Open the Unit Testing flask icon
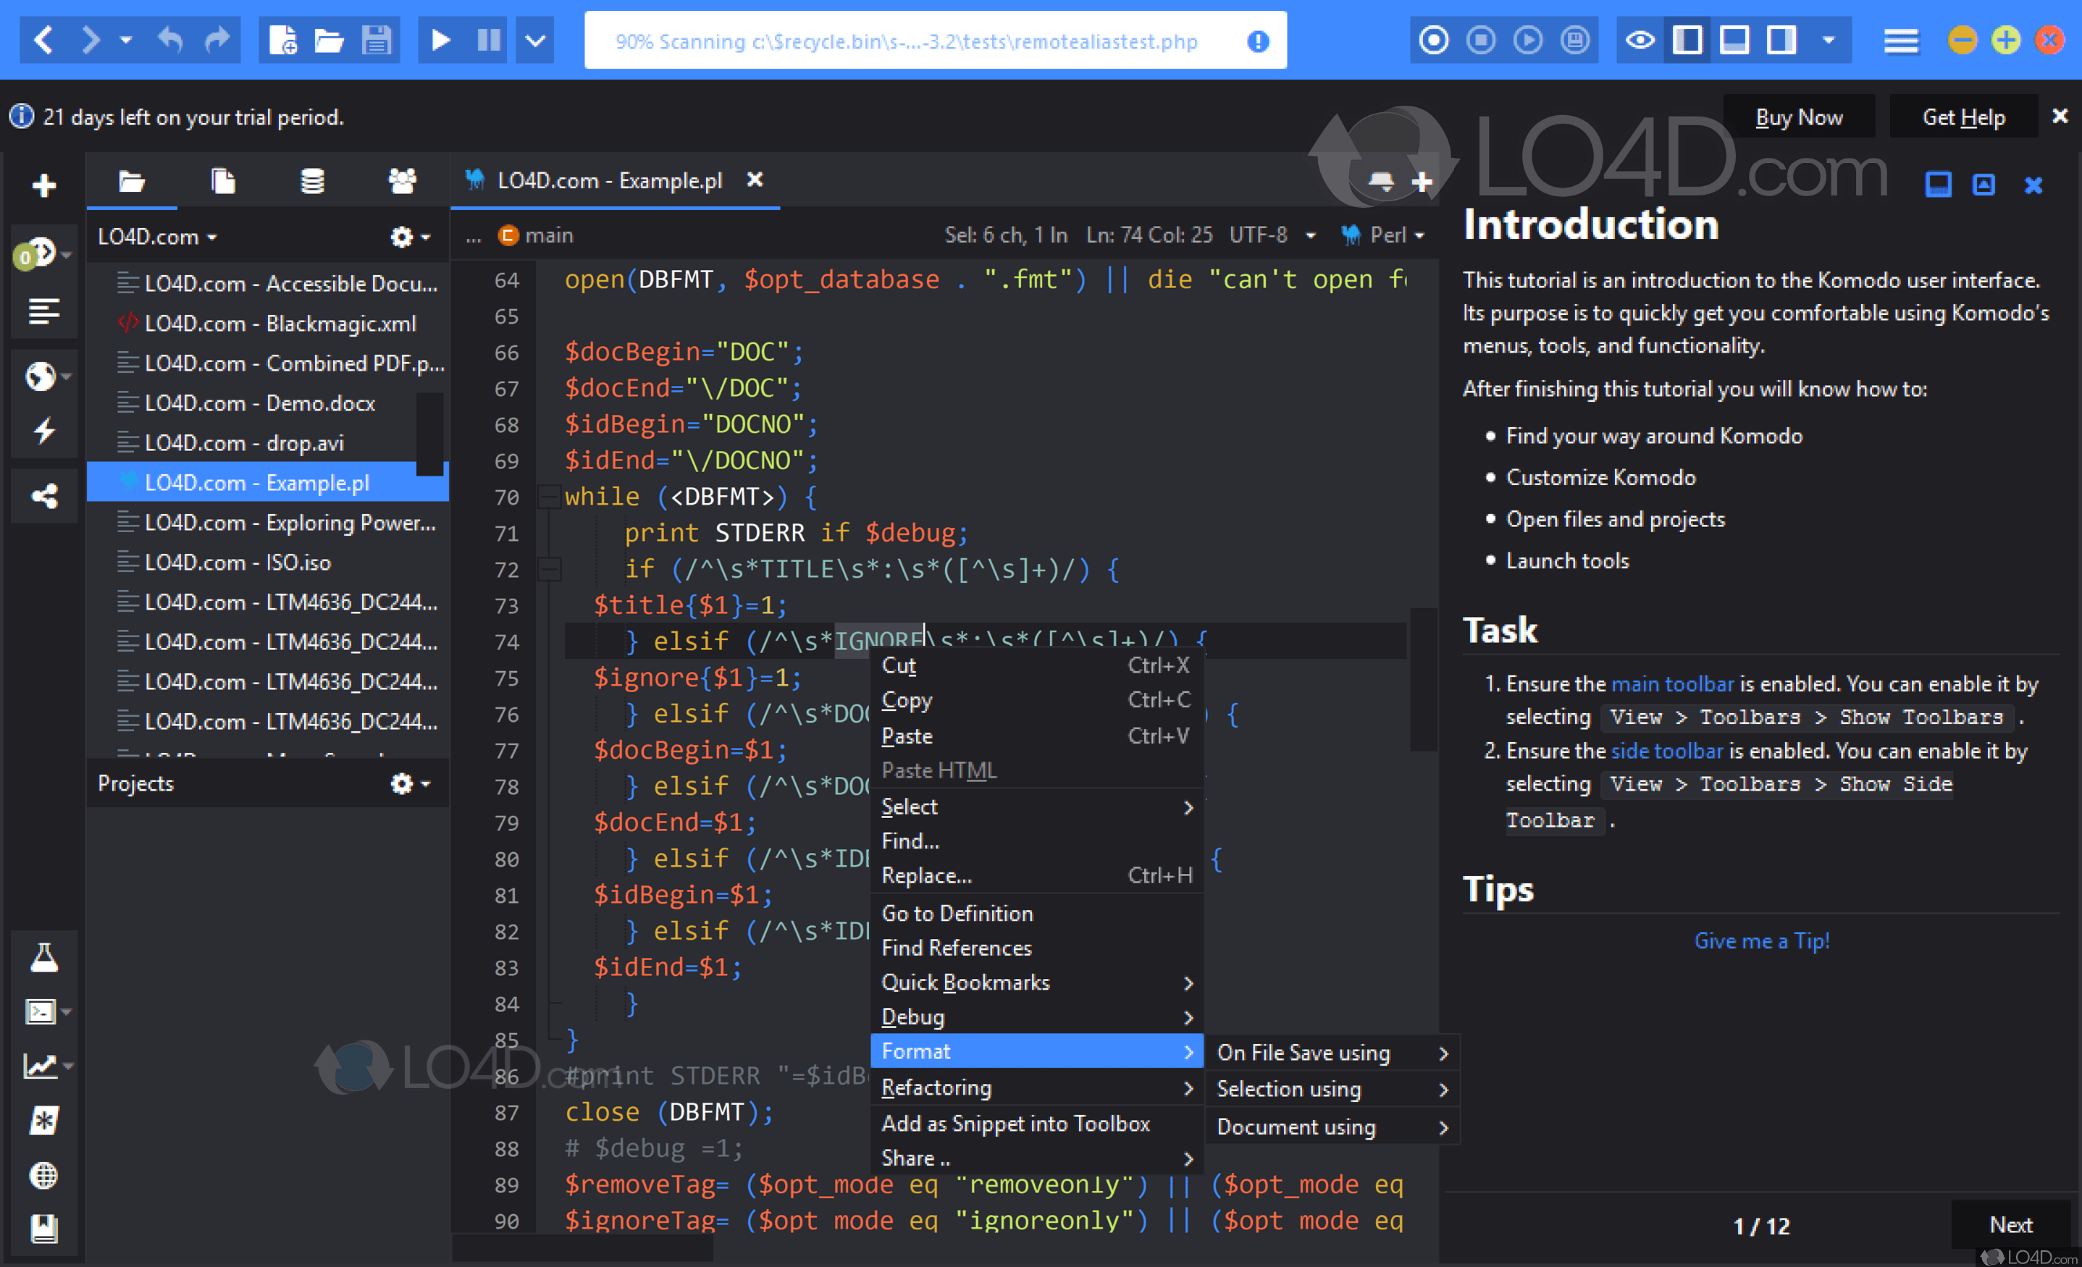2082x1267 pixels. [44, 957]
